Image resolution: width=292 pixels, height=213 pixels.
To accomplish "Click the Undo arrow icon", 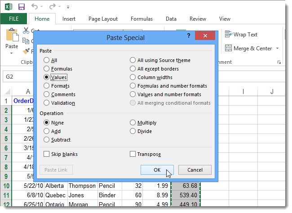I will (35, 7).
